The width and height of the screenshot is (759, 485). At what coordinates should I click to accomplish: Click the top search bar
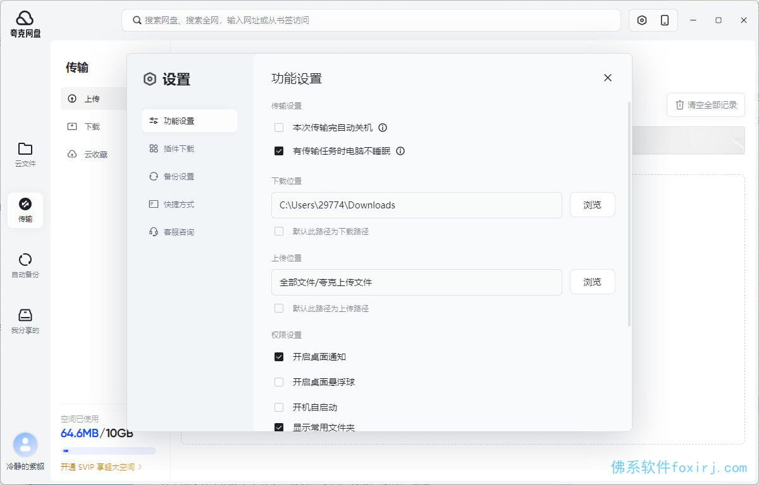click(371, 20)
